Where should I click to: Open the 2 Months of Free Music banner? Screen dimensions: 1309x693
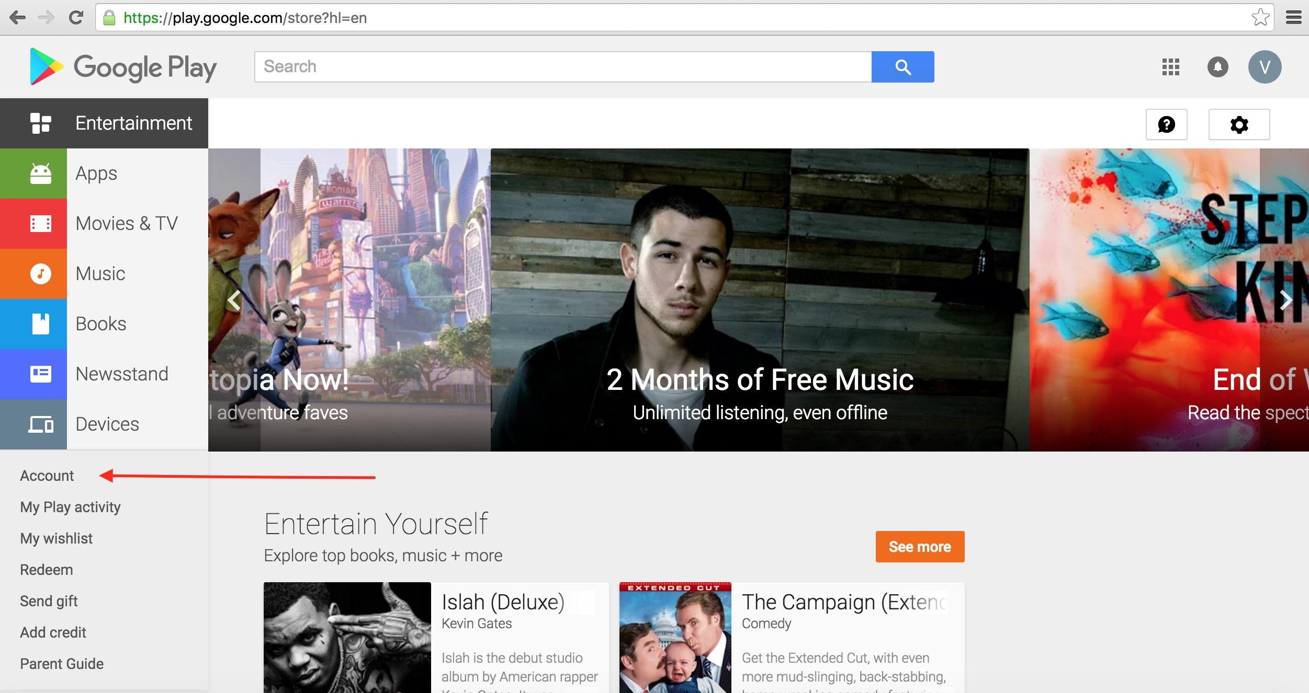click(x=760, y=300)
